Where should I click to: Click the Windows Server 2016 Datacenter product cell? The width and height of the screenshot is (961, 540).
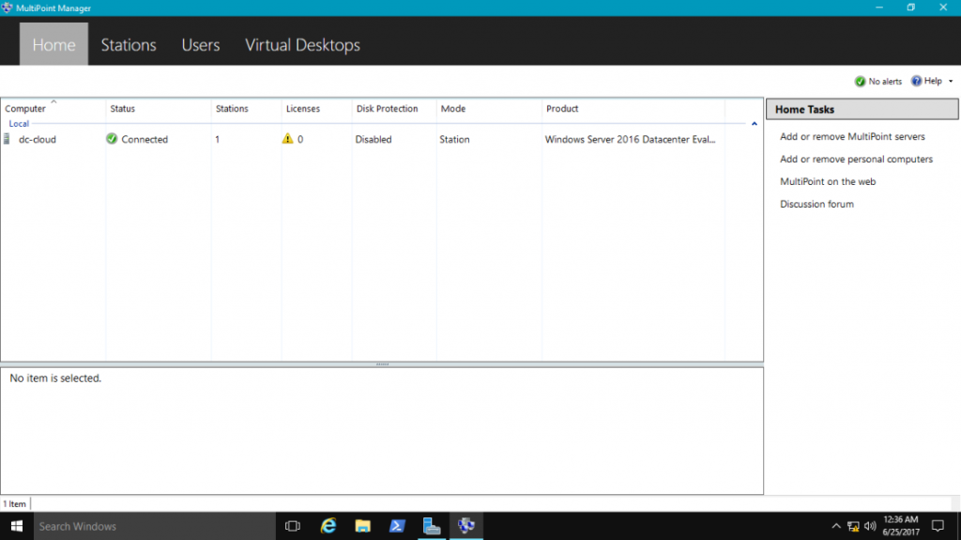click(x=630, y=139)
